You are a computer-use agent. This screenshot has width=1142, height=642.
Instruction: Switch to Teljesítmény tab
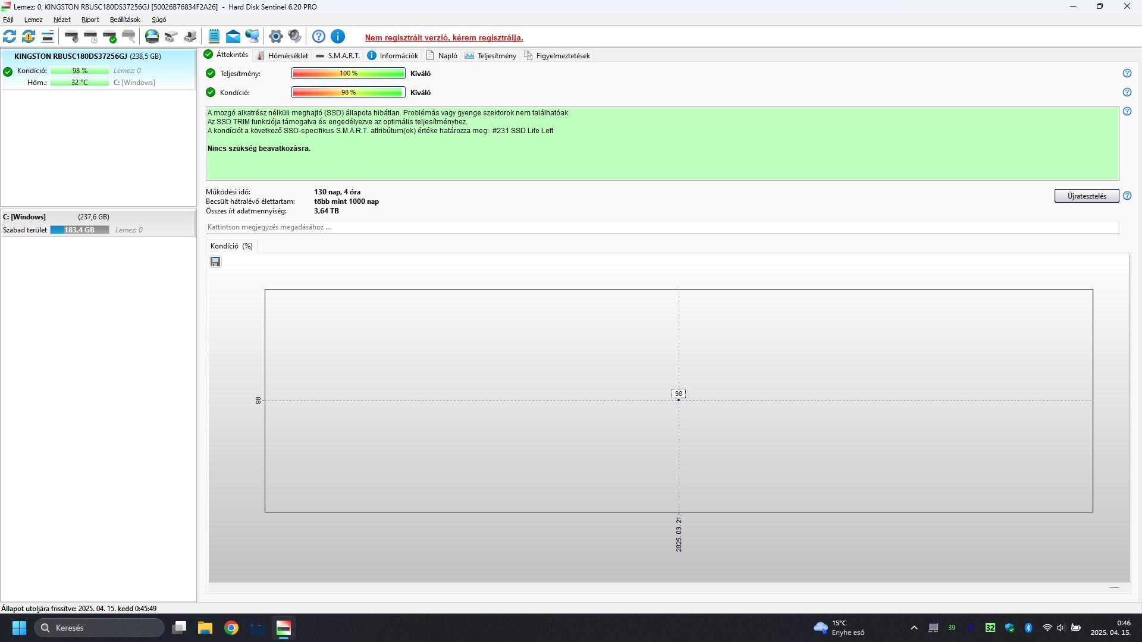(491, 55)
